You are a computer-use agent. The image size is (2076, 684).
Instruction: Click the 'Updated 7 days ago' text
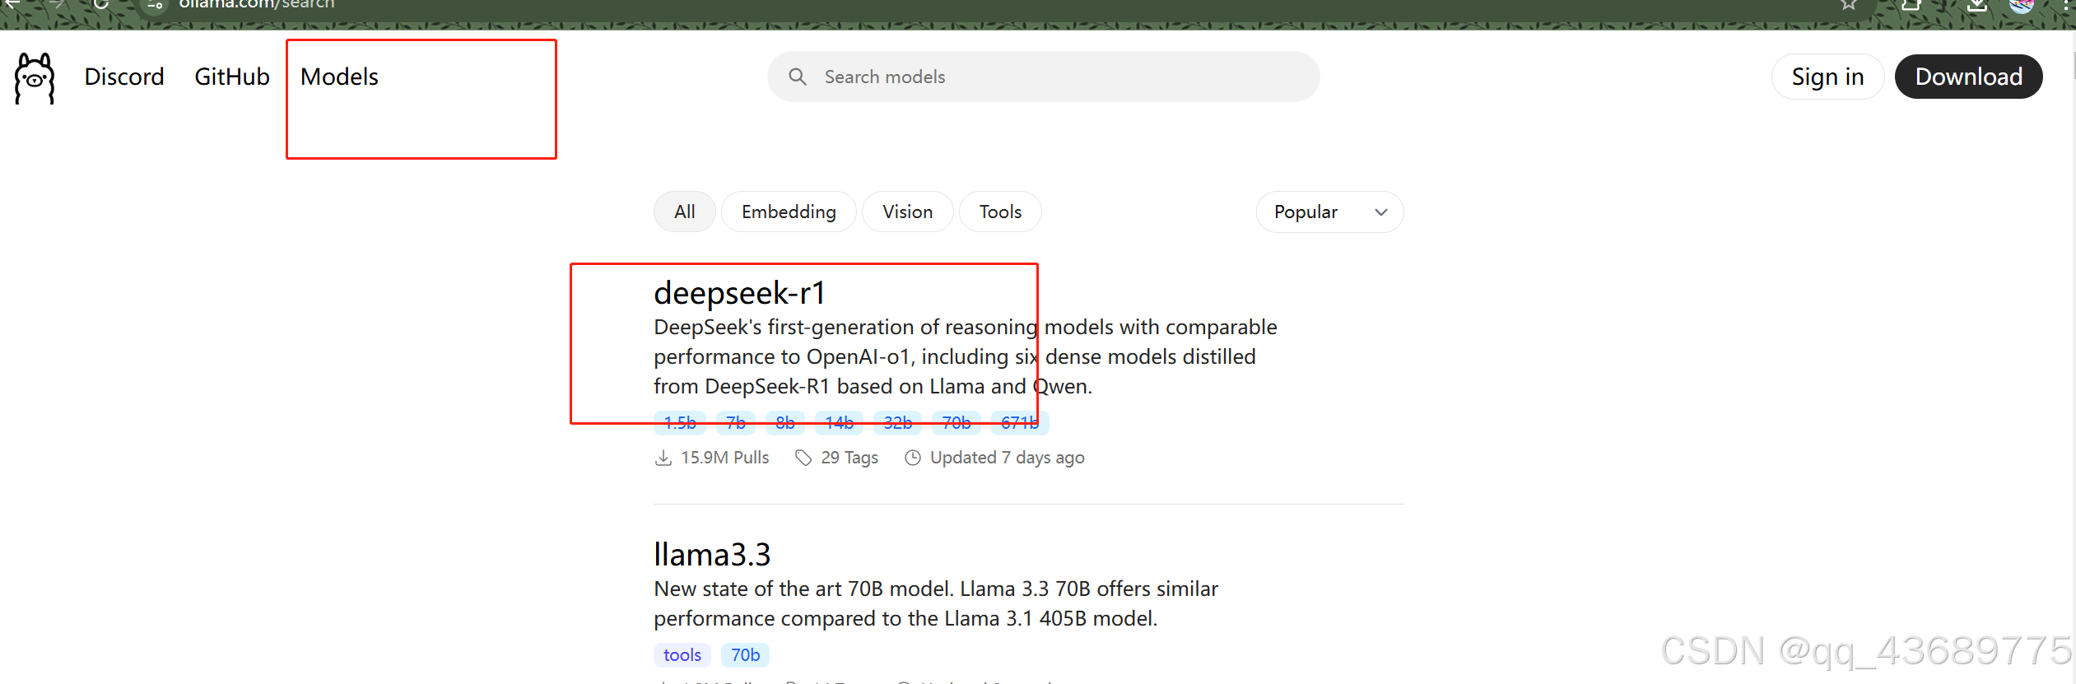point(1008,458)
